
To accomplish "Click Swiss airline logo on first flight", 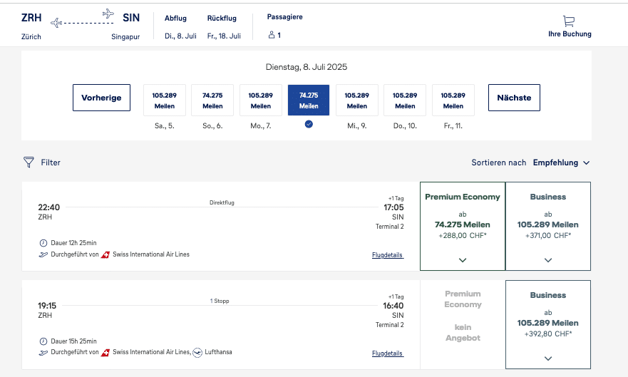I will point(105,254).
